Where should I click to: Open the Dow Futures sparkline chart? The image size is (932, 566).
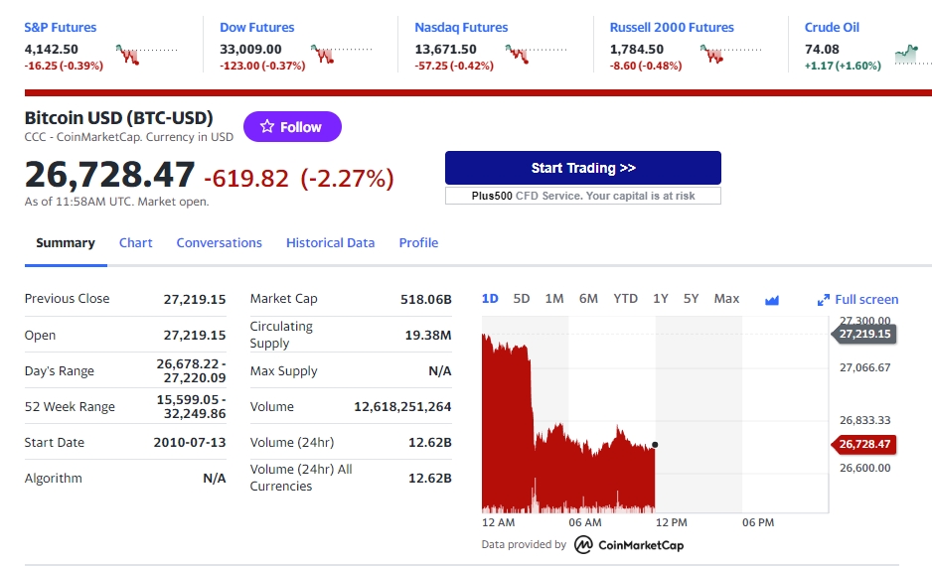[x=341, y=55]
